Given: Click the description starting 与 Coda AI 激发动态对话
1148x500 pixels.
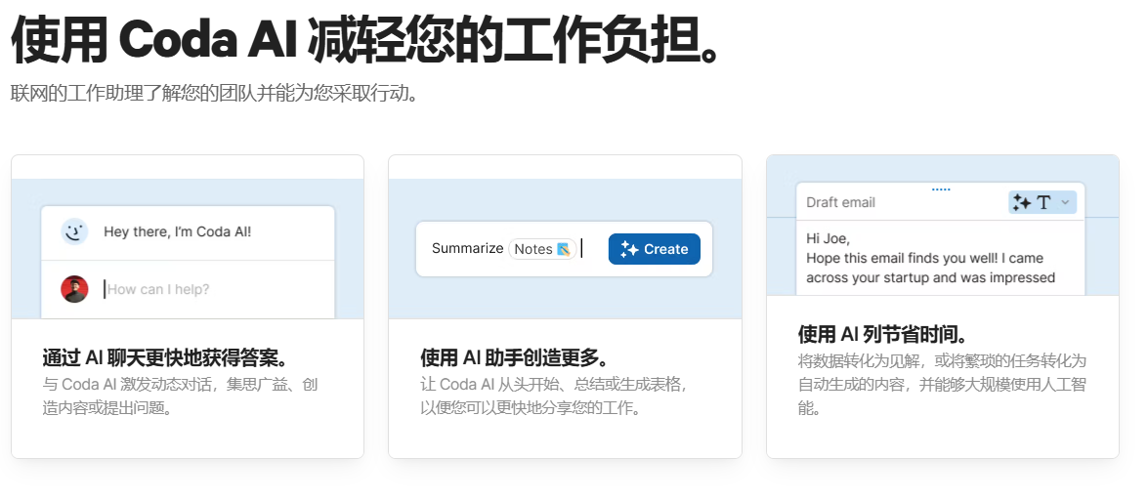Looking at the screenshot, I should click(x=180, y=396).
